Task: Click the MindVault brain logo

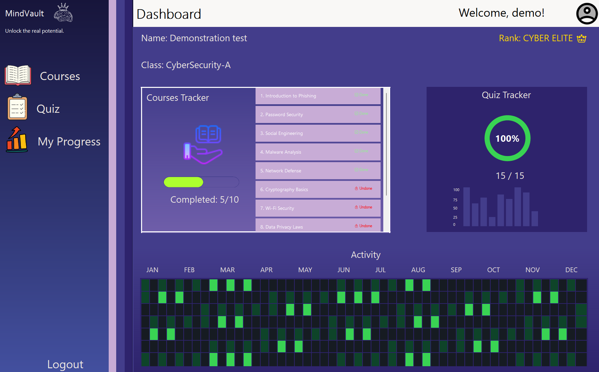Action: [x=63, y=13]
